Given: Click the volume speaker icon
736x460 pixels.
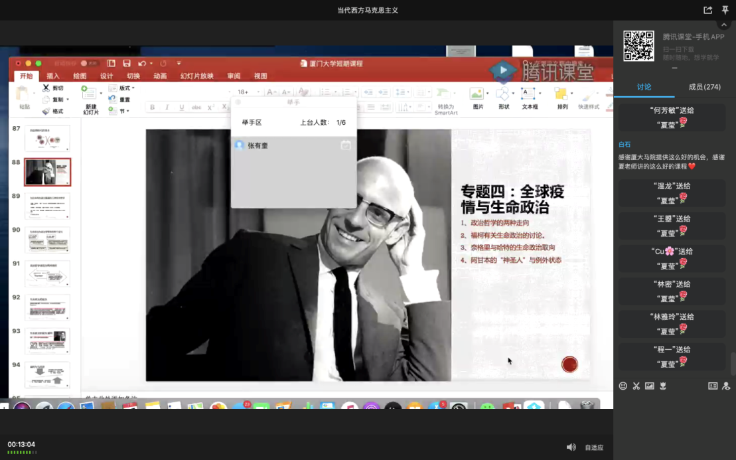Looking at the screenshot, I should point(571,447).
